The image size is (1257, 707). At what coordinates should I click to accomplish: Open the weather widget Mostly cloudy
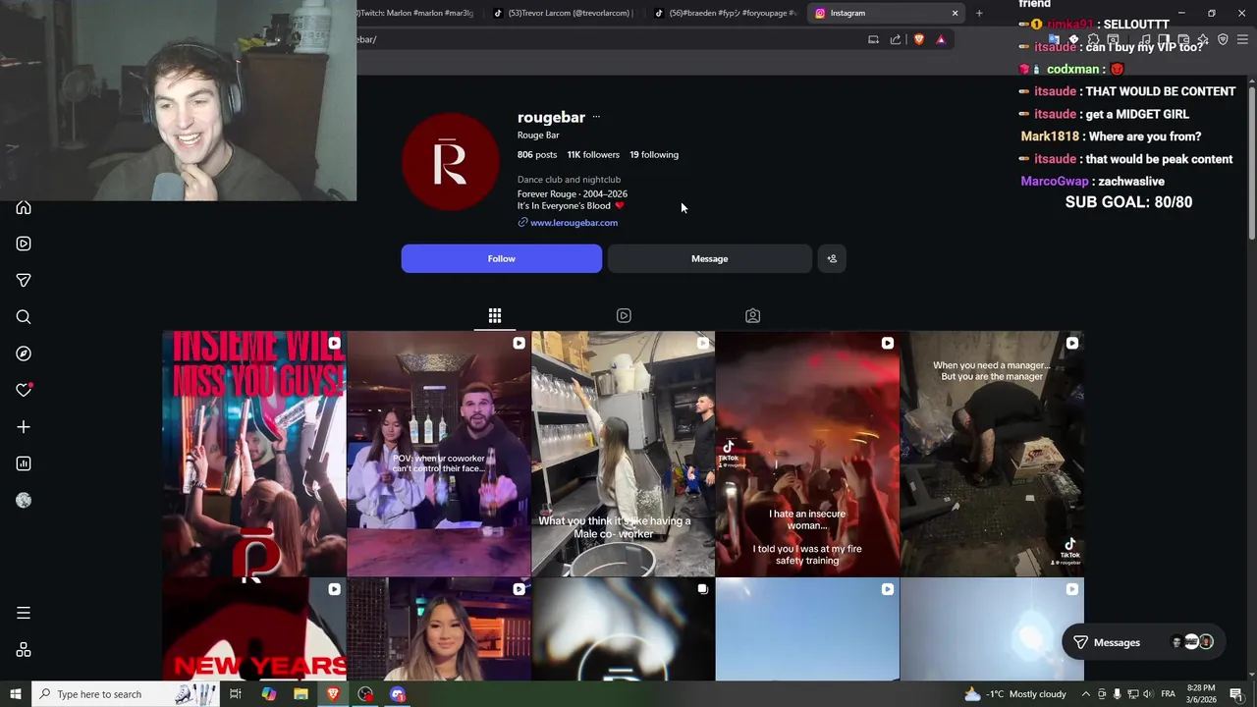(1015, 694)
